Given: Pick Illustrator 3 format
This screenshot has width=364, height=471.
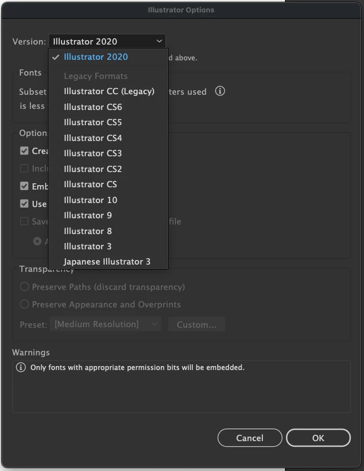Looking at the screenshot, I should 108,246.
